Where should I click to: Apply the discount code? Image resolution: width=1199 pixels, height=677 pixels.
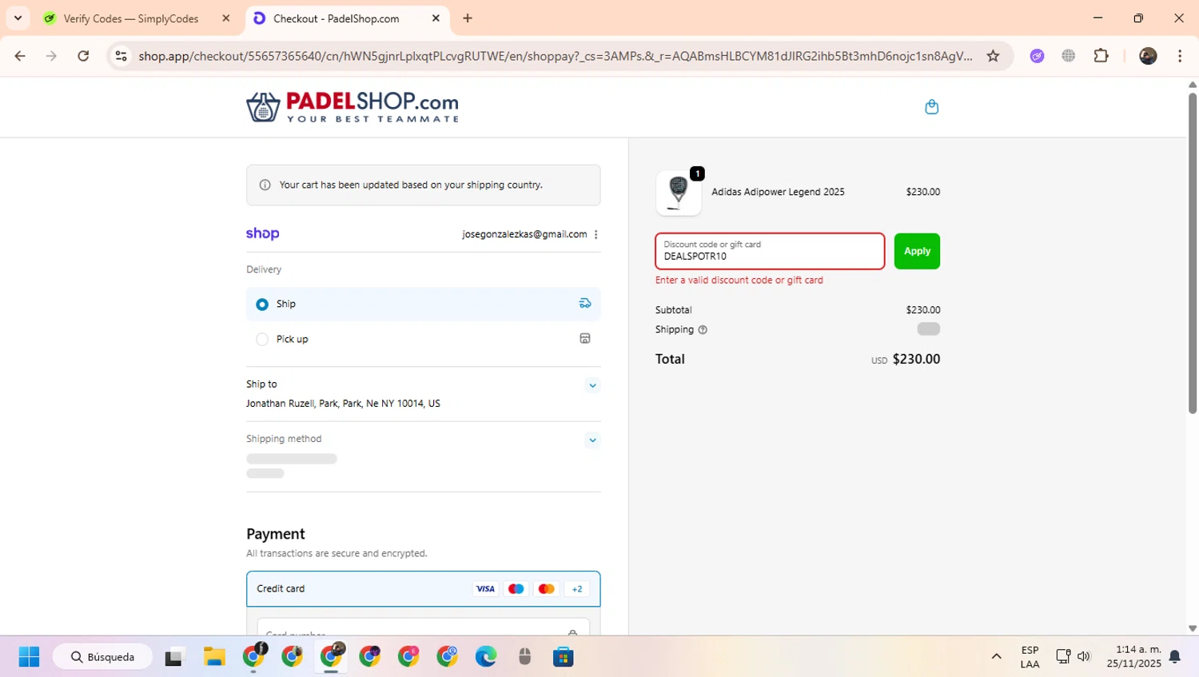(x=917, y=251)
